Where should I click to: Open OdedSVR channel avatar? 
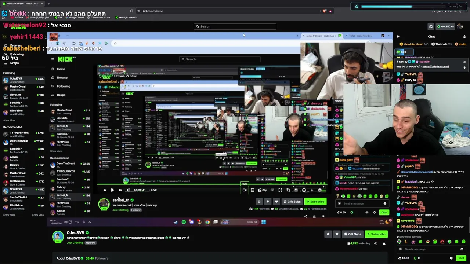pyautogui.click(x=58, y=237)
